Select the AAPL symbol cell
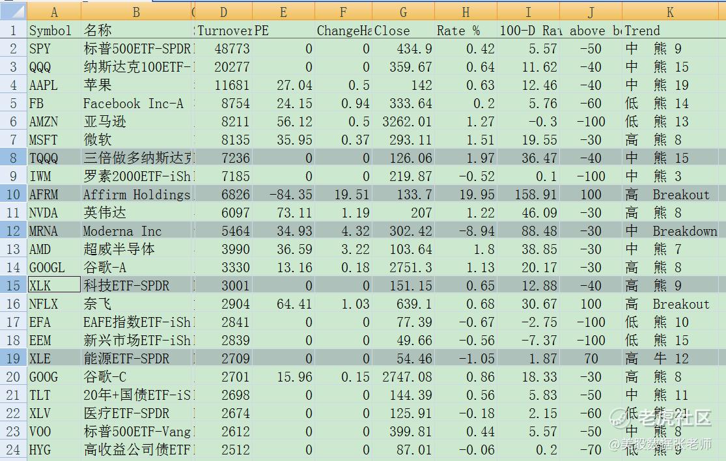The image size is (726, 461). pyautogui.click(x=54, y=85)
